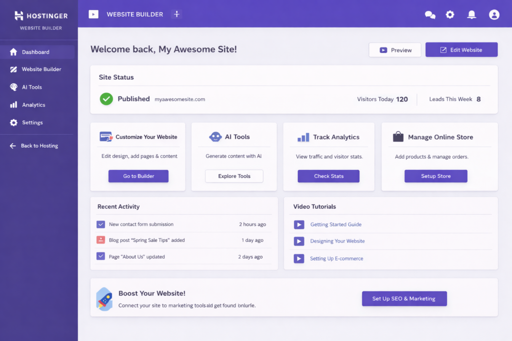Click checkbox icon for contact form submission
512x341 pixels.
pyautogui.click(x=100, y=225)
